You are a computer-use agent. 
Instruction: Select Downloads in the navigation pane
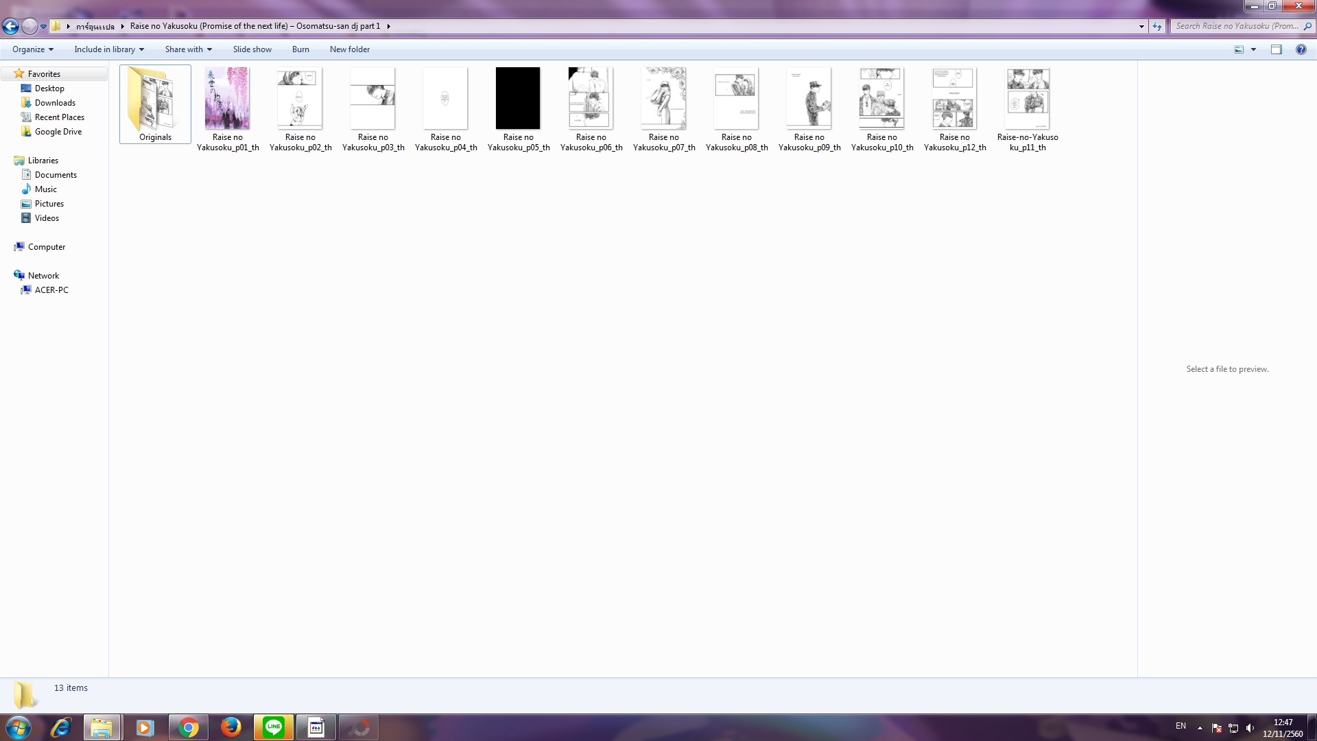click(x=55, y=103)
